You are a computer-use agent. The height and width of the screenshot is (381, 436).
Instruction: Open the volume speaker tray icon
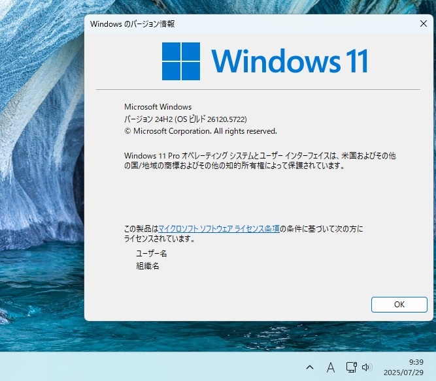[367, 367]
